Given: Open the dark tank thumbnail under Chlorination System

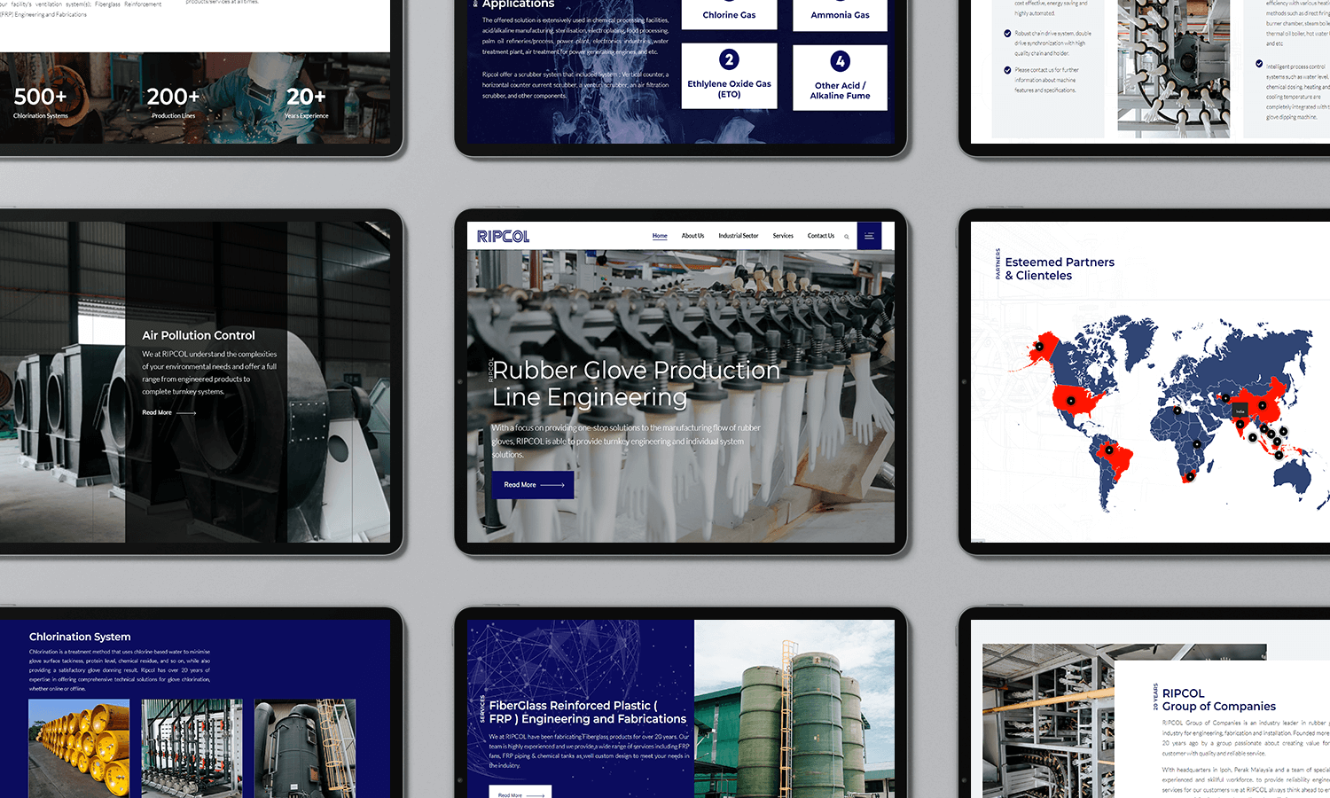Looking at the screenshot, I should (305, 748).
